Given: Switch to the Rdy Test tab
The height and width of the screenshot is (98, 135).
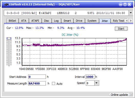Looking at the screenshot, I should click(118, 21).
